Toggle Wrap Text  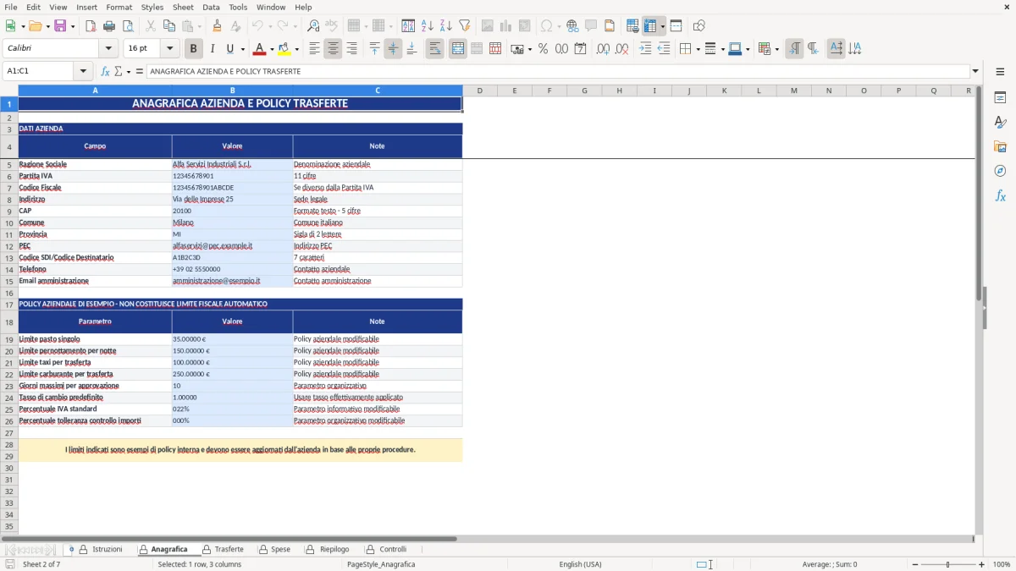coord(434,49)
